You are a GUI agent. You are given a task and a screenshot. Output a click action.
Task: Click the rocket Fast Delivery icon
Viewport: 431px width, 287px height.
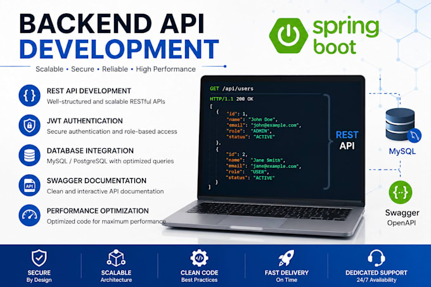(x=286, y=258)
